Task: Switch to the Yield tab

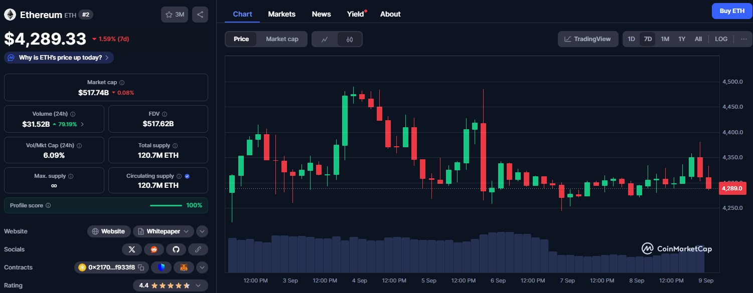Action: tap(356, 14)
